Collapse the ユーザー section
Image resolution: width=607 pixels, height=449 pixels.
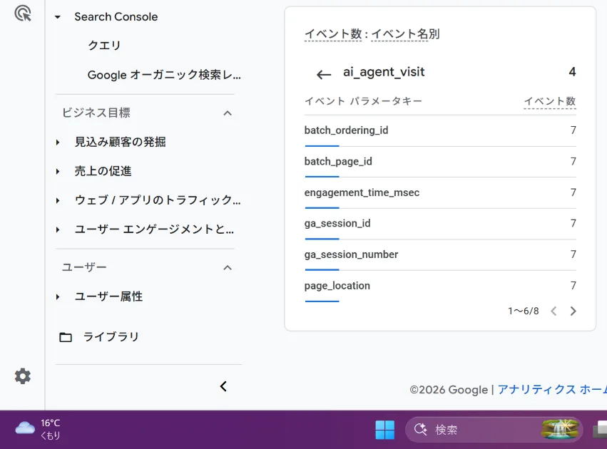click(227, 267)
